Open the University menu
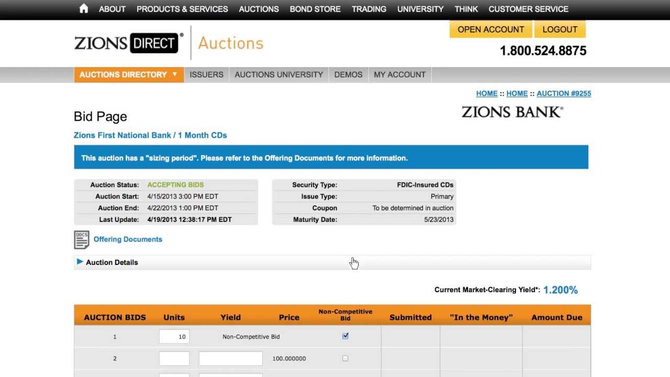The width and height of the screenshot is (670, 377). point(420,9)
